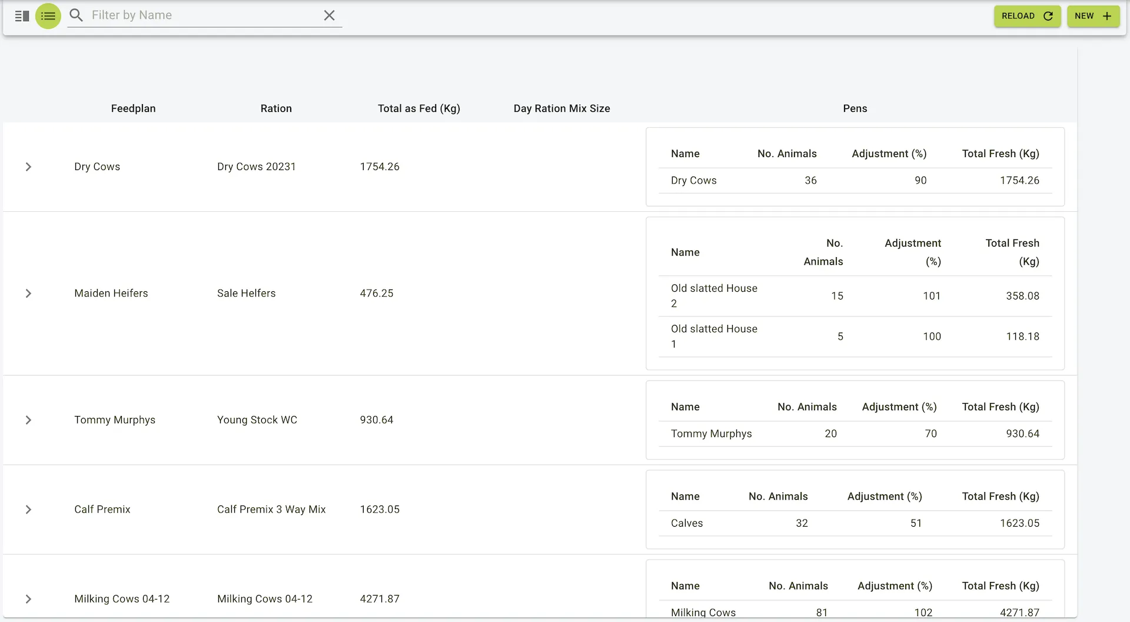The height and width of the screenshot is (622, 1130).
Task: Click the Ration column header
Action: click(x=276, y=108)
